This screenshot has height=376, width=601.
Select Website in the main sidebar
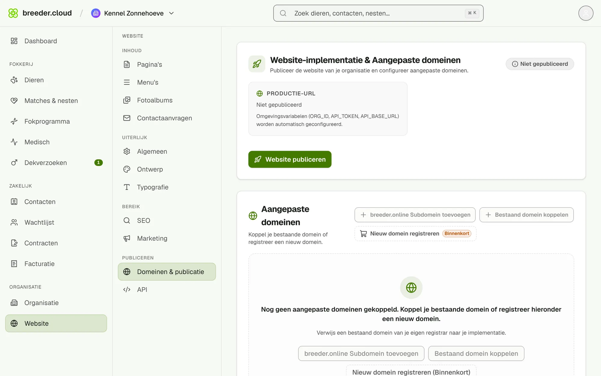[x=56, y=323]
